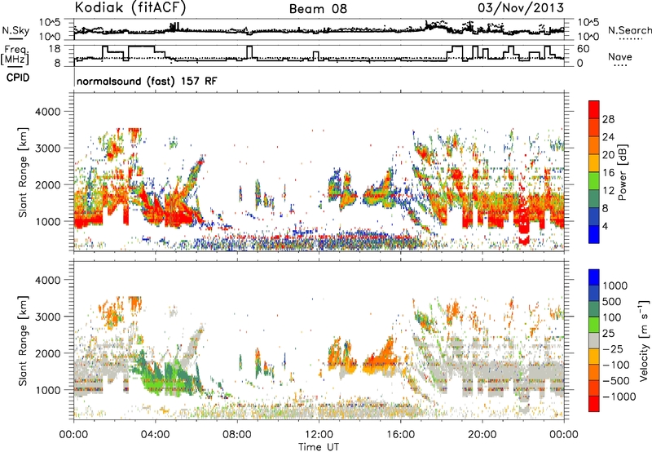Click the 'Nave' legend label
The width and height of the screenshot is (652, 452).
(x=620, y=56)
